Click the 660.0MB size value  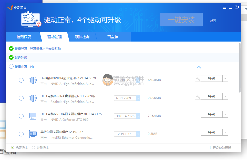pyautogui.click(x=154, y=80)
